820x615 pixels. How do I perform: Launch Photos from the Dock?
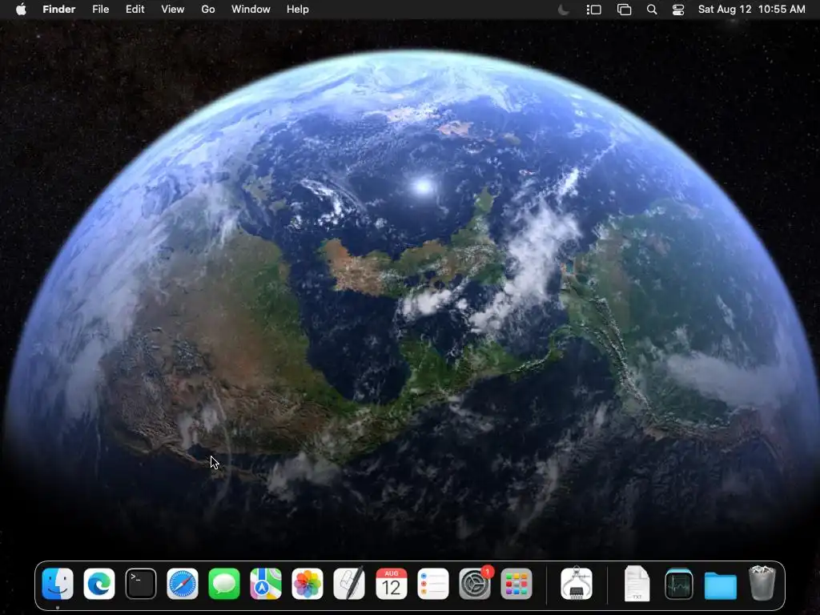[x=307, y=584]
